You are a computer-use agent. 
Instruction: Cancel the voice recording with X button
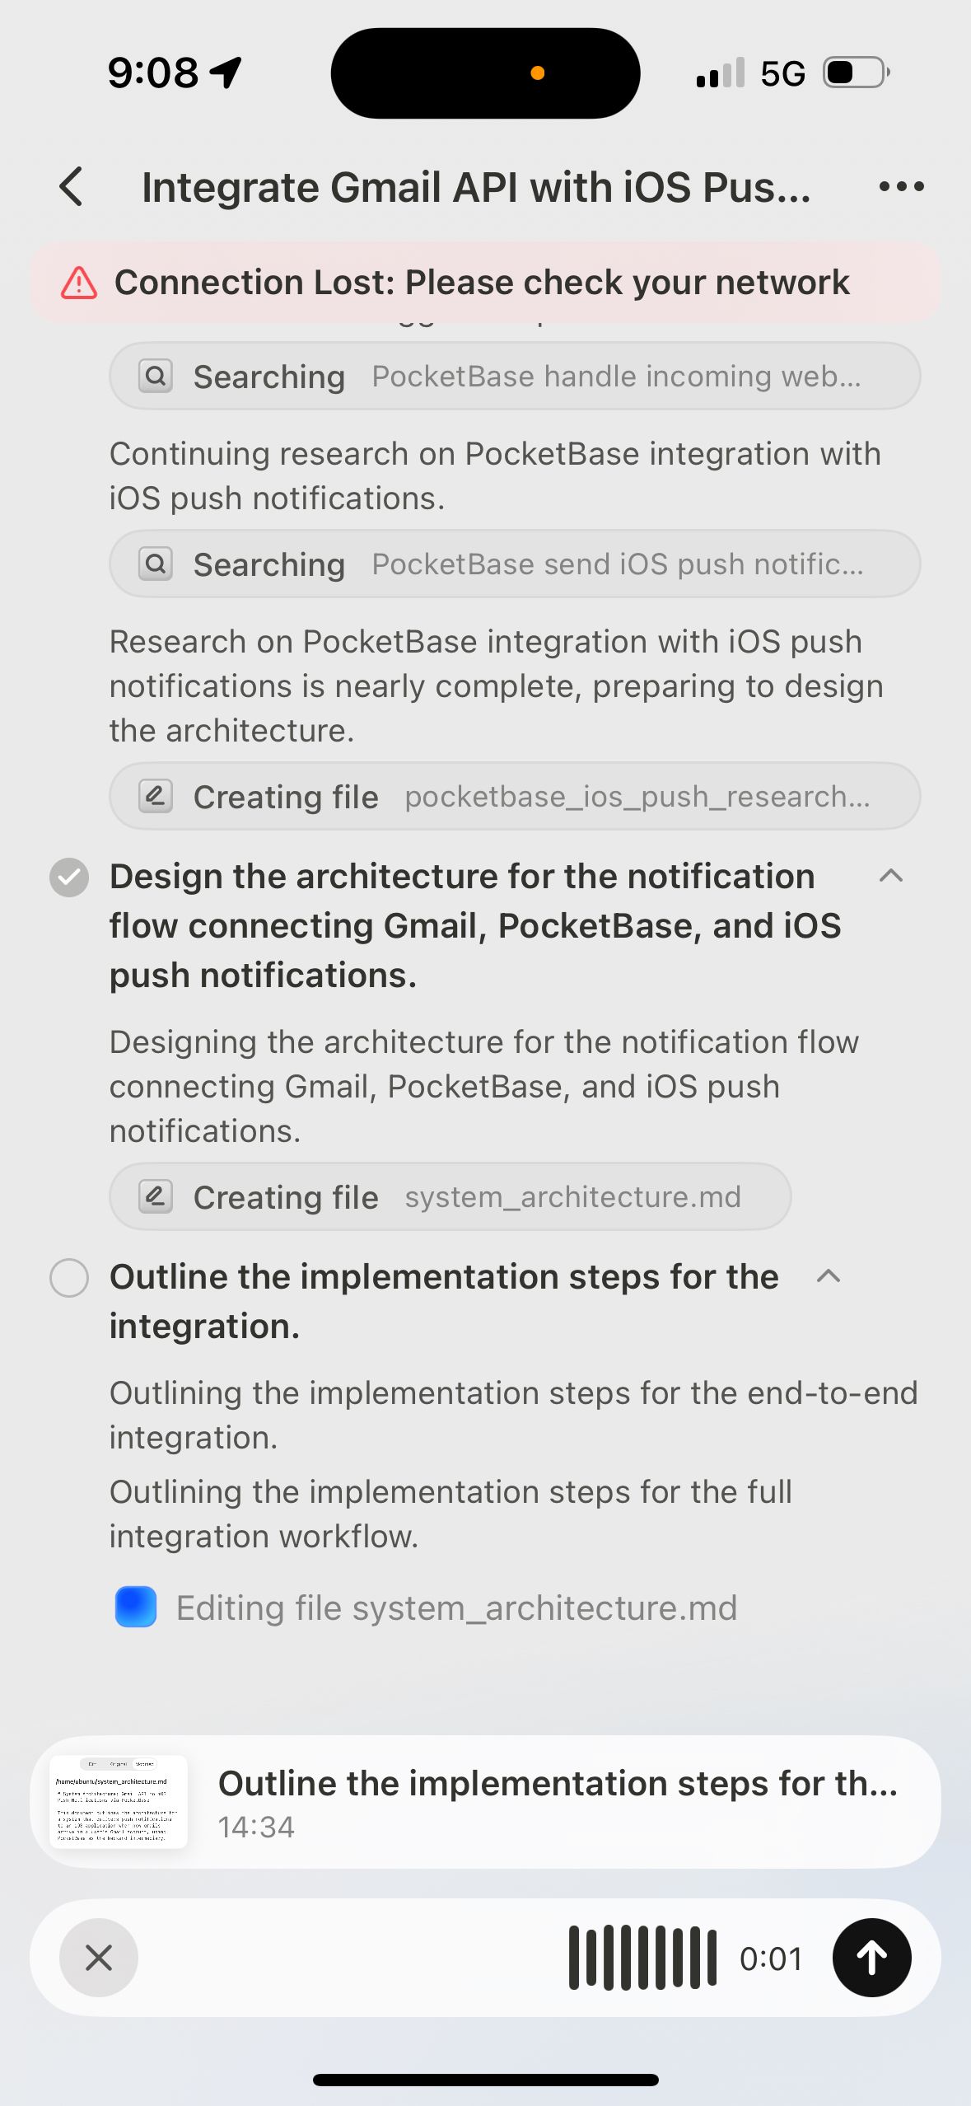(x=99, y=1958)
